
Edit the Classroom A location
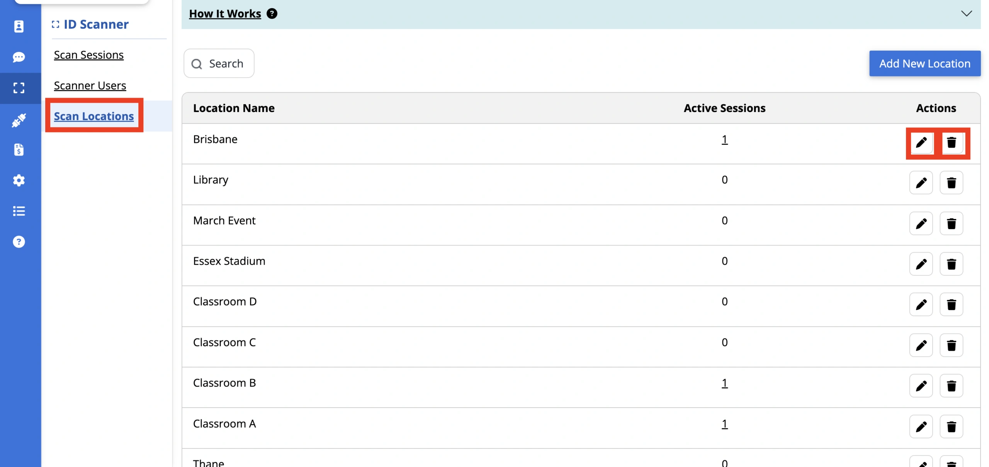click(x=921, y=426)
